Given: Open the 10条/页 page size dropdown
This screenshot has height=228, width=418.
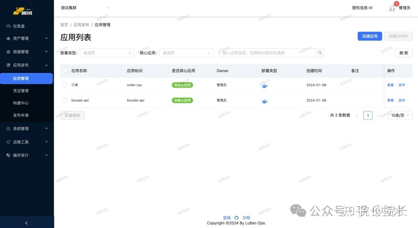Looking at the screenshot, I should [400, 115].
